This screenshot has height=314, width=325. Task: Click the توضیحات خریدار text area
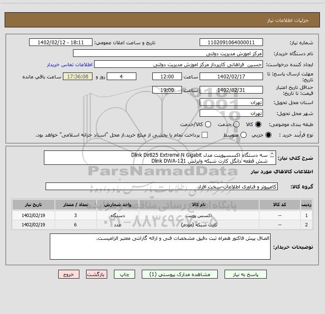(160, 247)
